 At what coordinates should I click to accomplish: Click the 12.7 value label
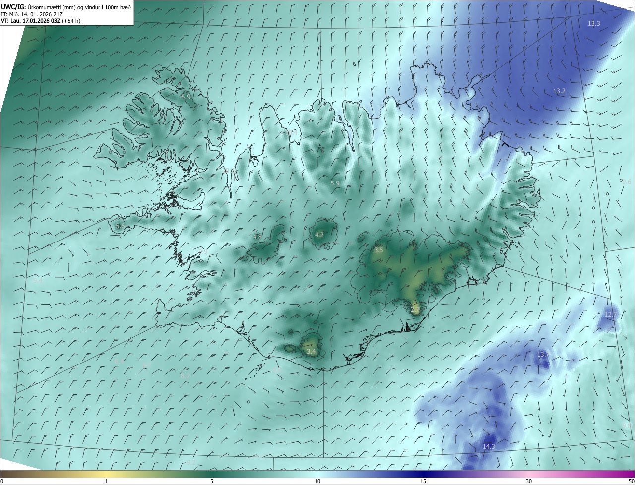[x=611, y=315]
